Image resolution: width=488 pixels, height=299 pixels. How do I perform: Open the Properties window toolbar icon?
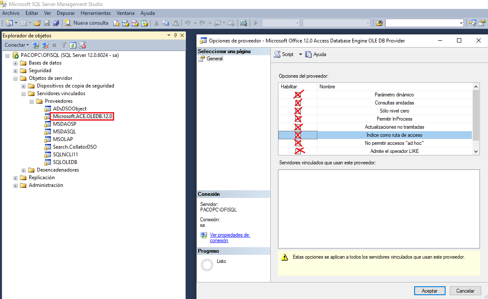click(482, 23)
